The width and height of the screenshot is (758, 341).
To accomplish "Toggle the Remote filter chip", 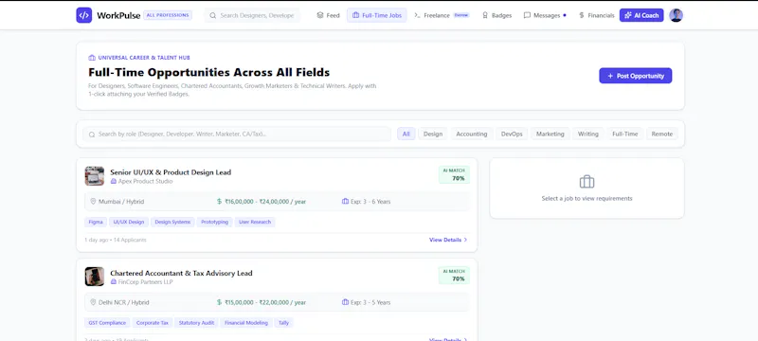I will 661,134.
